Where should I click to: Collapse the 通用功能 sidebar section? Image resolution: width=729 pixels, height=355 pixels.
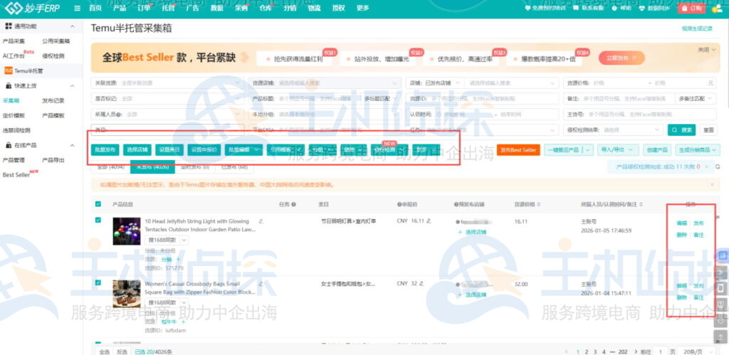click(x=72, y=26)
